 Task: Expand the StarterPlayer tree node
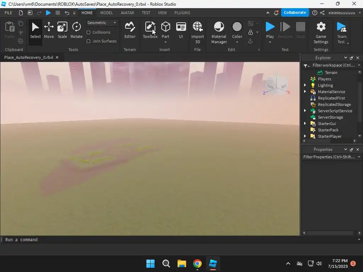click(x=305, y=136)
